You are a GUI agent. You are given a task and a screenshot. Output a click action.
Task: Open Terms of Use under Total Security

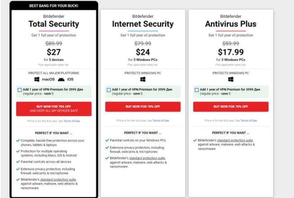click(x=71, y=121)
